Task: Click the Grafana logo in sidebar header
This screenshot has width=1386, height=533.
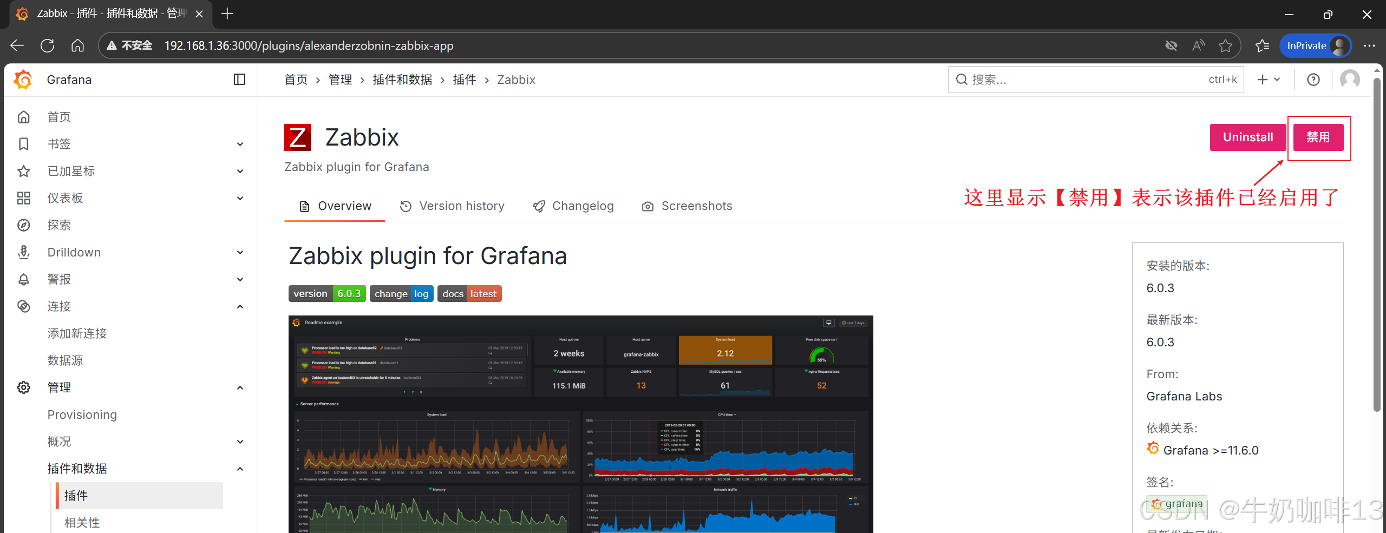Action: point(23,80)
